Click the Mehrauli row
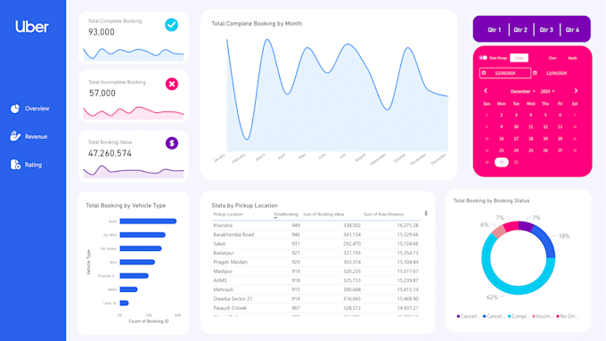Image resolution: width=606 pixels, height=341 pixels. point(315,289)
